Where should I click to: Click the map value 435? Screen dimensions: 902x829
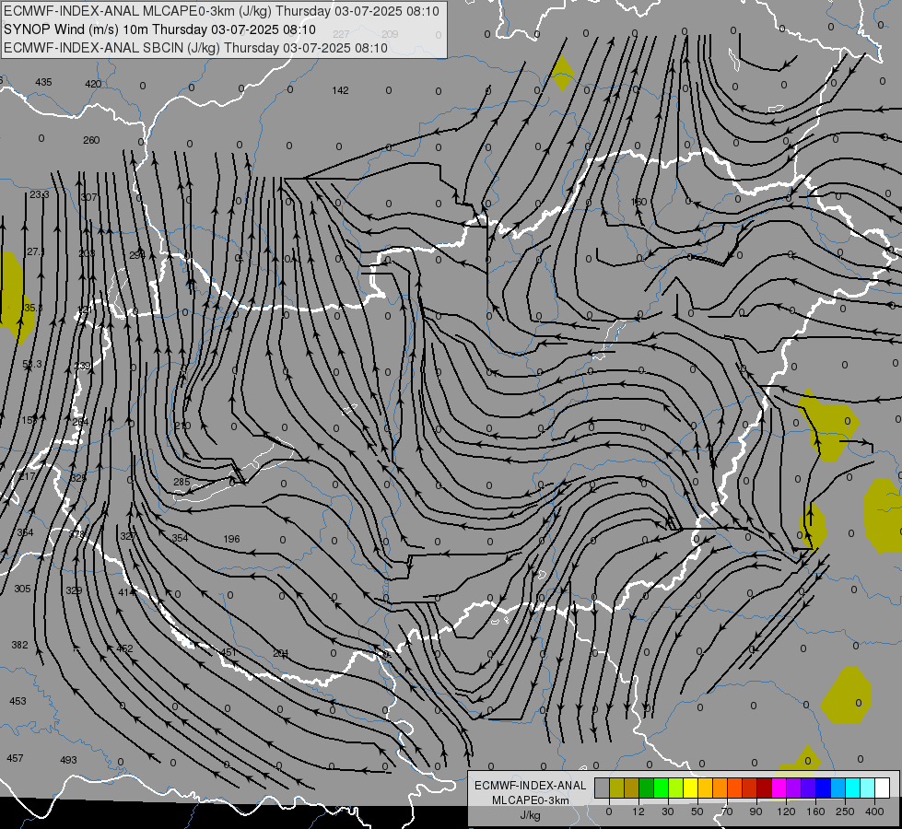pos(43,82)
